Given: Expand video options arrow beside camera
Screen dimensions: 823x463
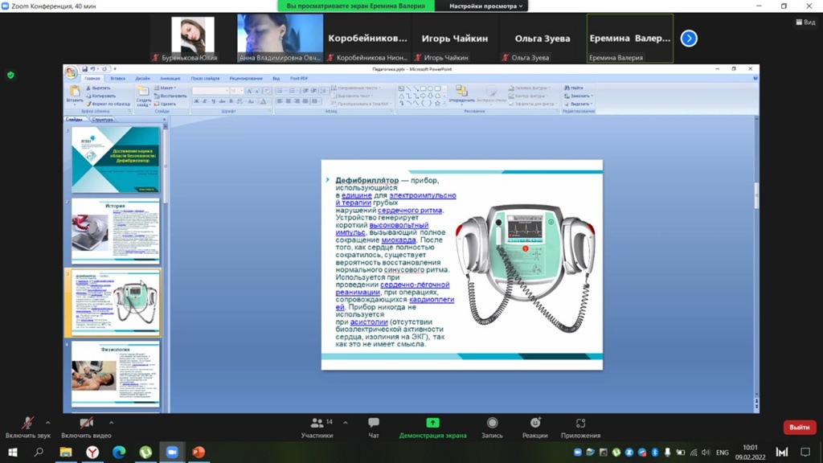Looking at the screenshot, I should click(111, 422).
